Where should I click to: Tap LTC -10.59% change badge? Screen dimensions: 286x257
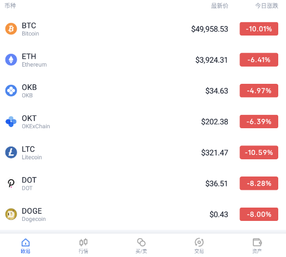pos(259,153)
